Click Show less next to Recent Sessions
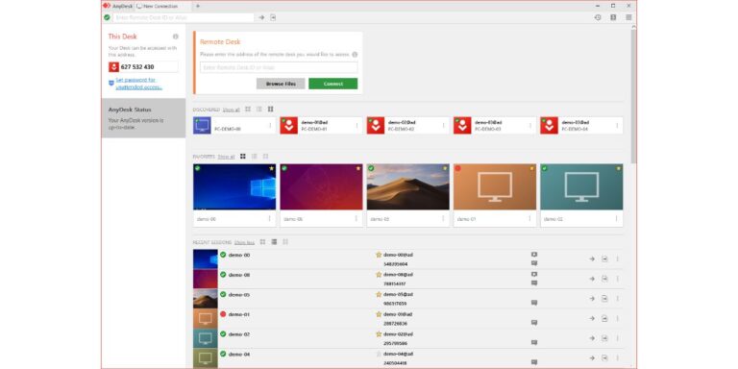 coord(244,242)
